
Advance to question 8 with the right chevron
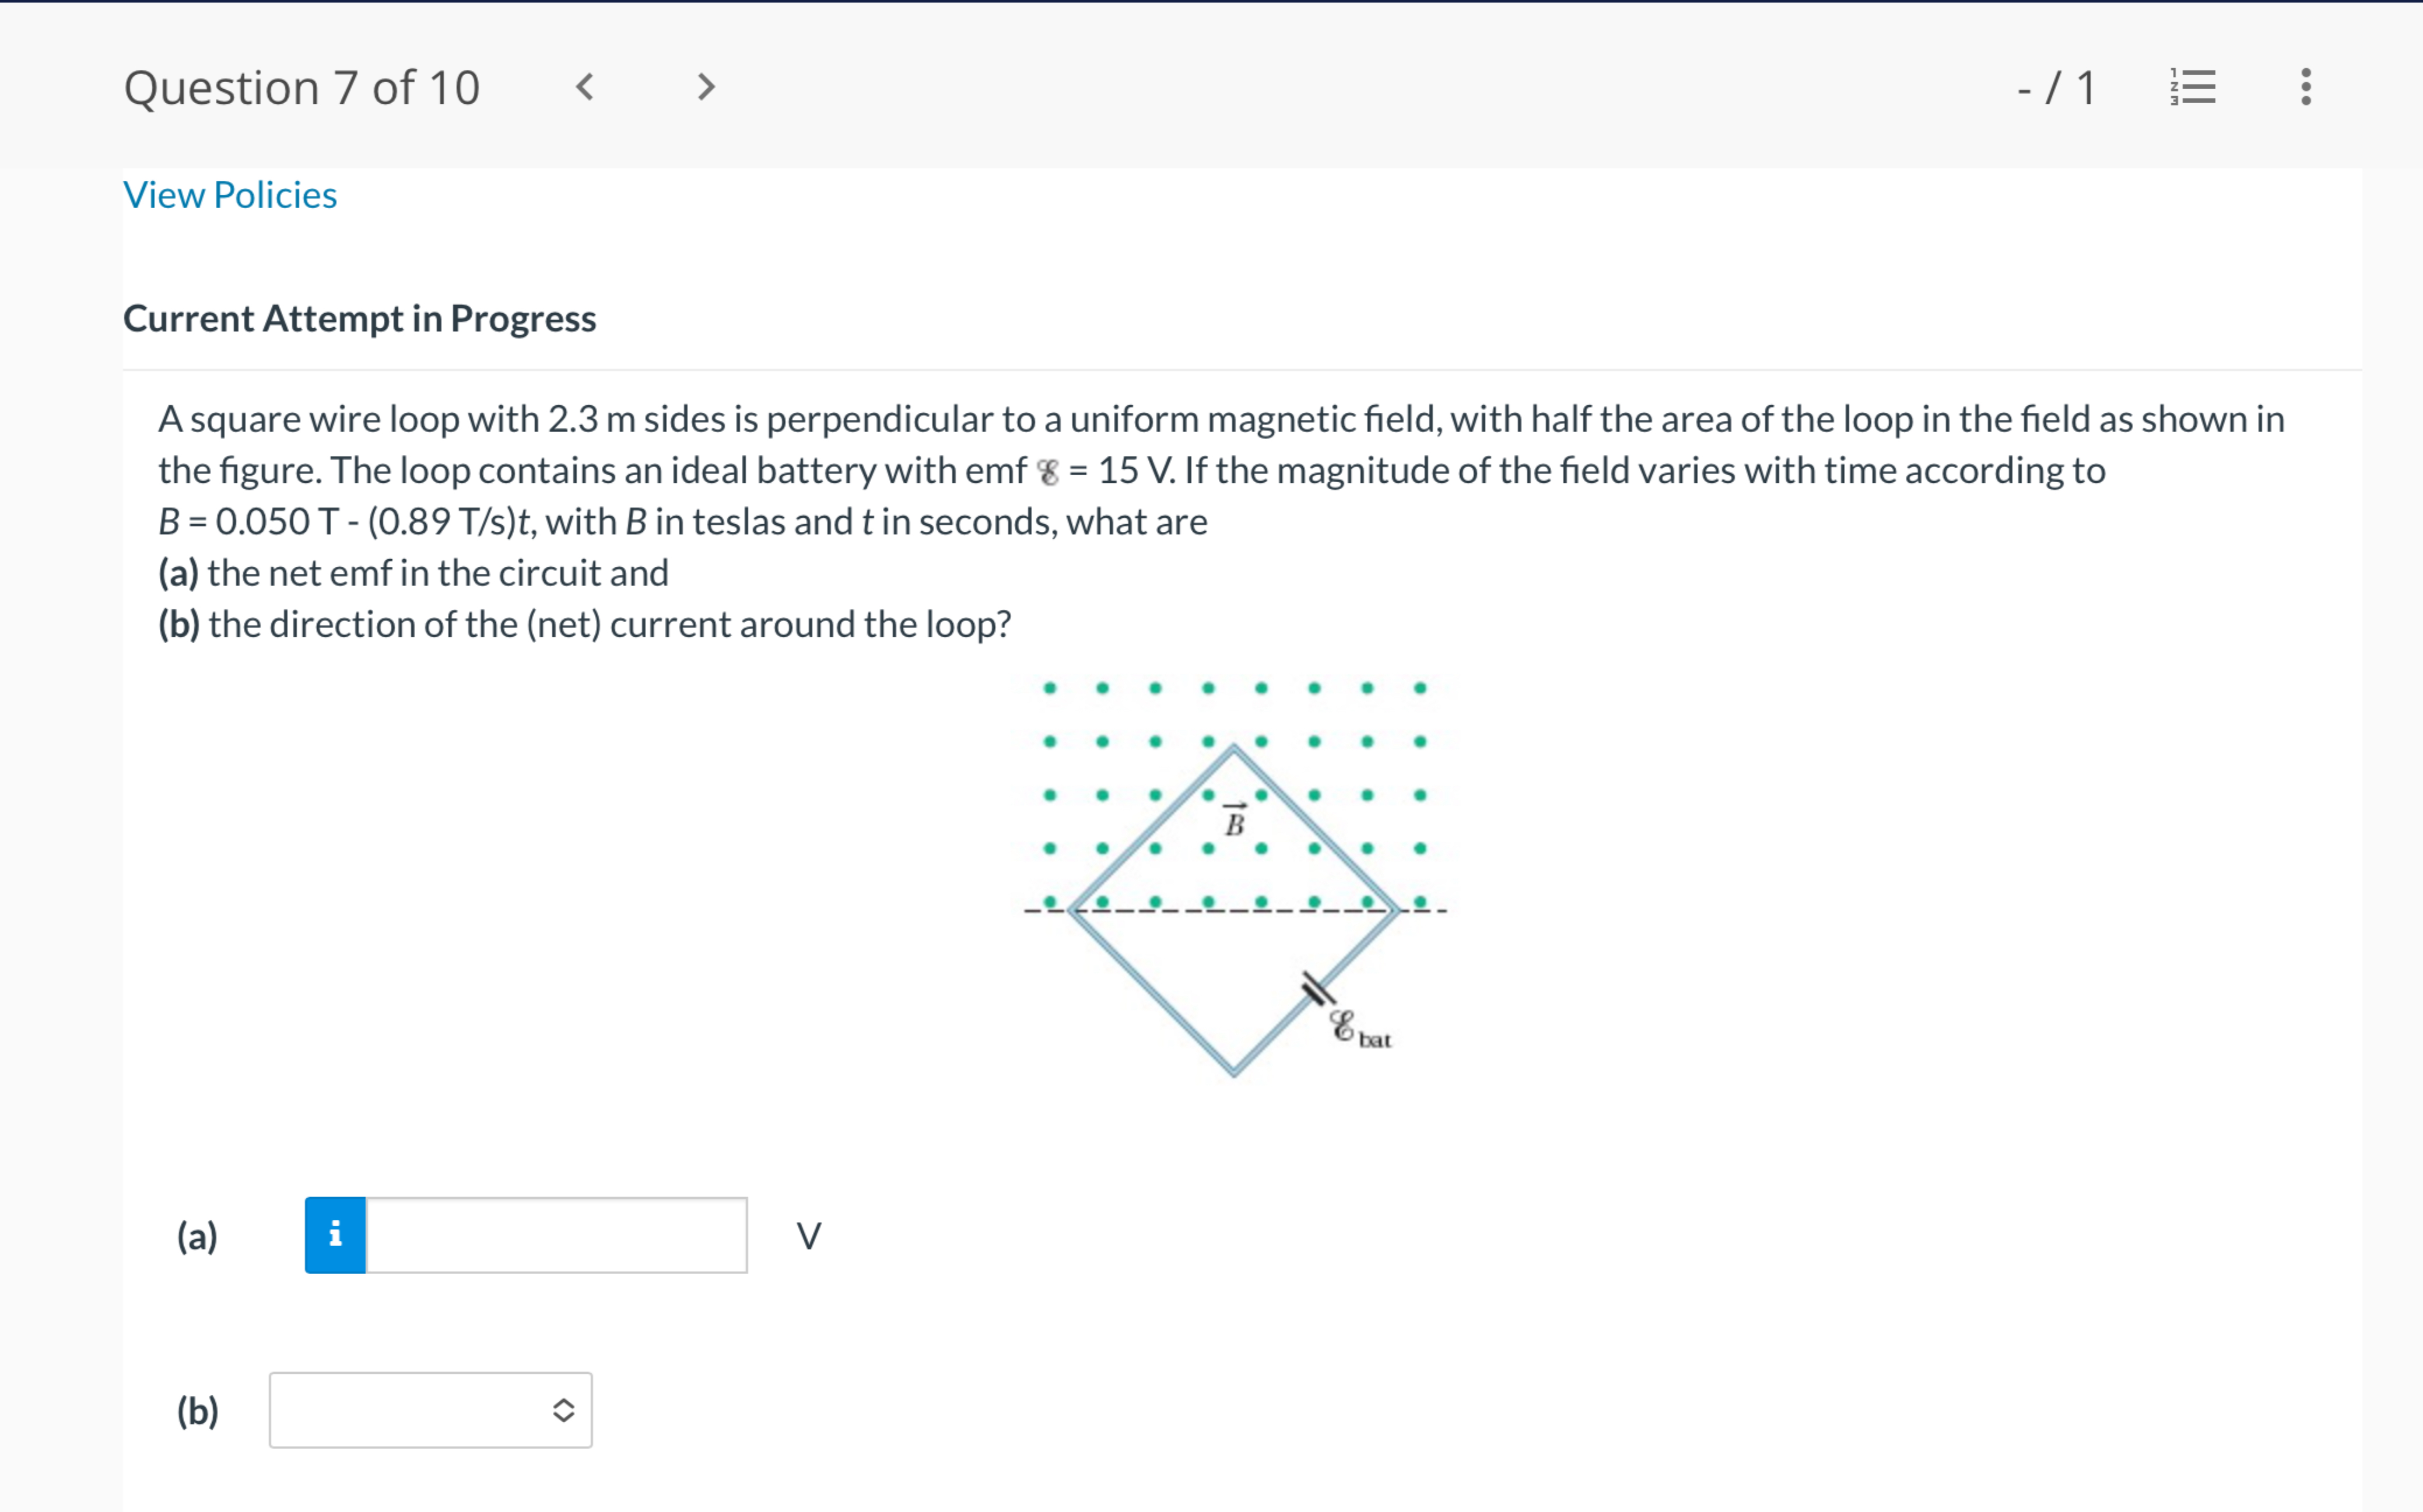[706, 87]
